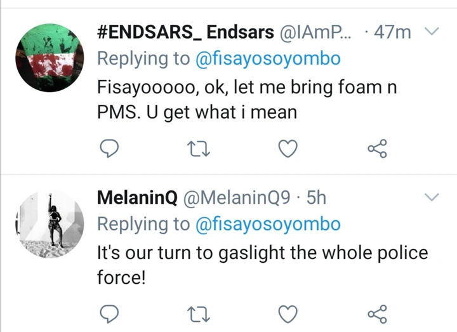Open options chevron on Endsars tweet
Screen dimensions: 457x332
[x=431, y=32]
